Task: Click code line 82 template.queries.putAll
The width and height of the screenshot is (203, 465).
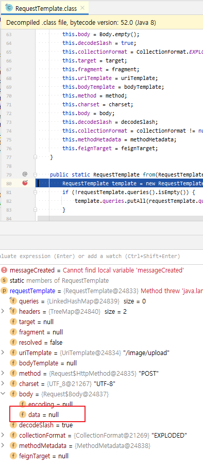Action: [139, 201]
